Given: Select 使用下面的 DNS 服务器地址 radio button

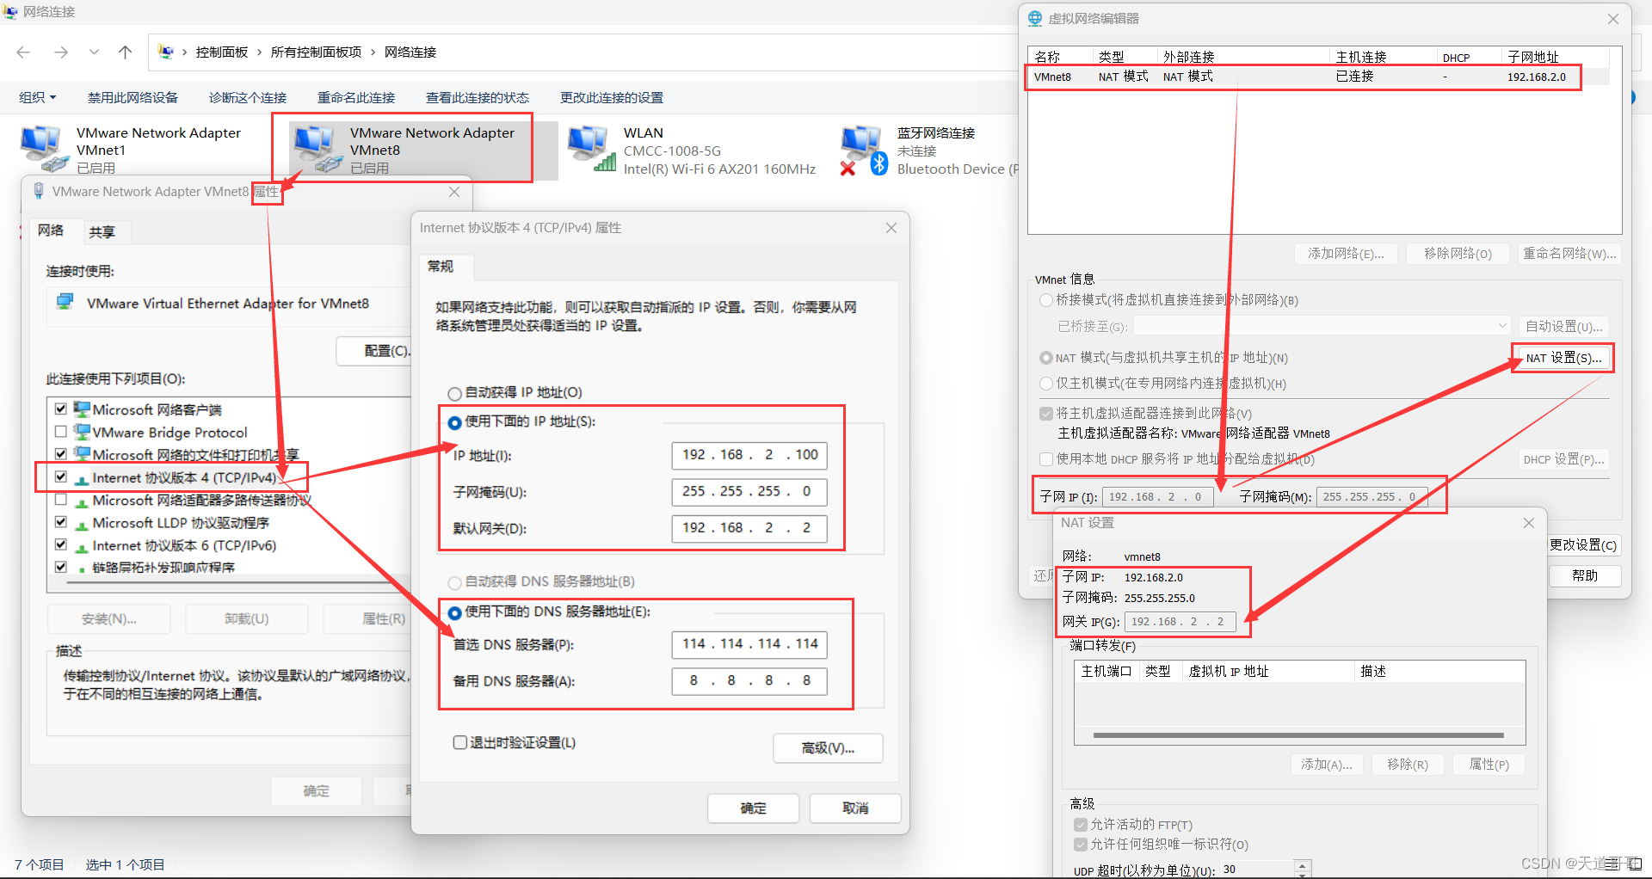Looking at the screenshot, I should click(454, 612).
